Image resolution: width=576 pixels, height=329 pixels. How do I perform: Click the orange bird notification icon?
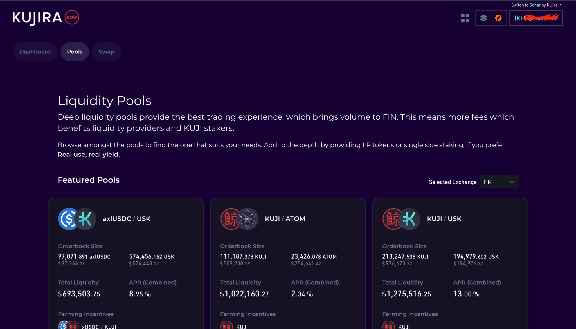498,18
